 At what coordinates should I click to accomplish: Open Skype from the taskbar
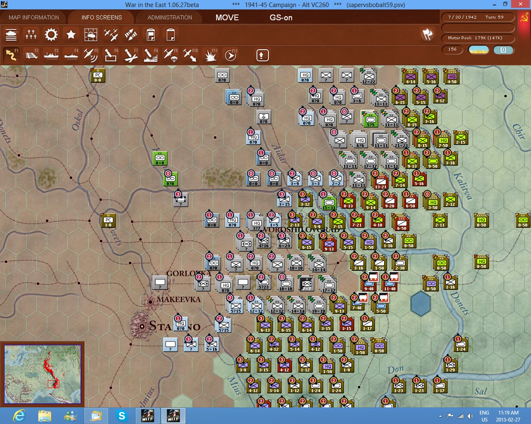122,416
